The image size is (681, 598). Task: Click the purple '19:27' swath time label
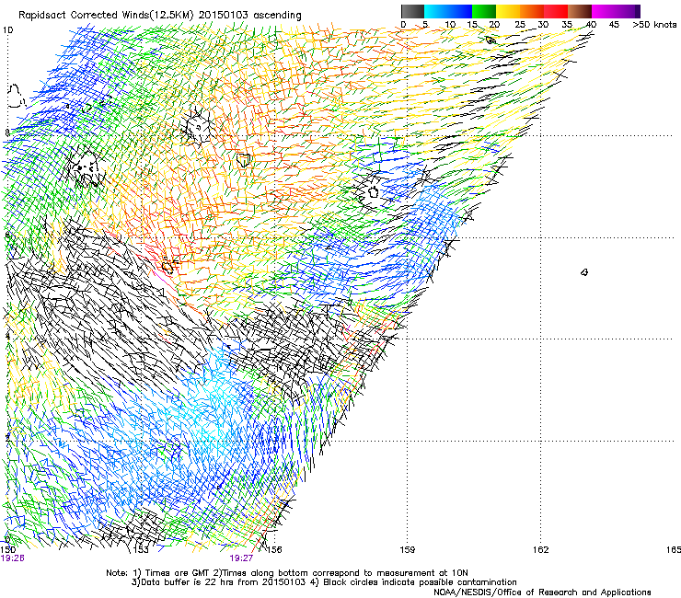(241, 558)
